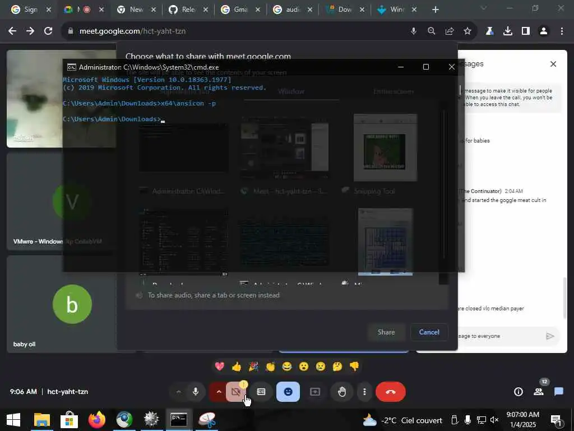Expand video settings chevron beside camera
574x431 pixels.
219,392
